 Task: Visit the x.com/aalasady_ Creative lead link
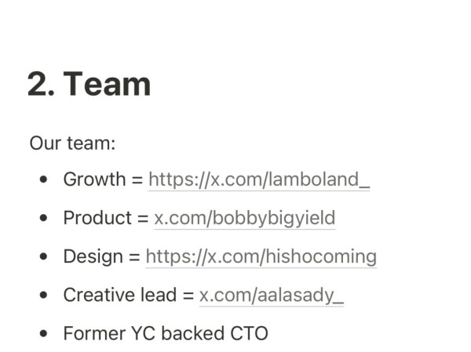pyautogui.click(x=272, y=295)
